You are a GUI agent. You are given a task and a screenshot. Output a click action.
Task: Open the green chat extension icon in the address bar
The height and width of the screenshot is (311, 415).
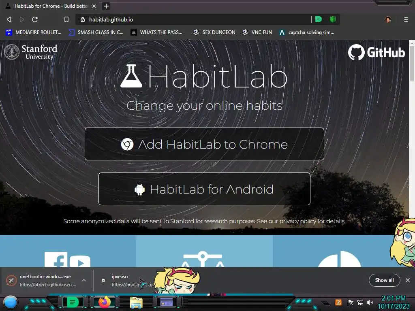[319, 19]
